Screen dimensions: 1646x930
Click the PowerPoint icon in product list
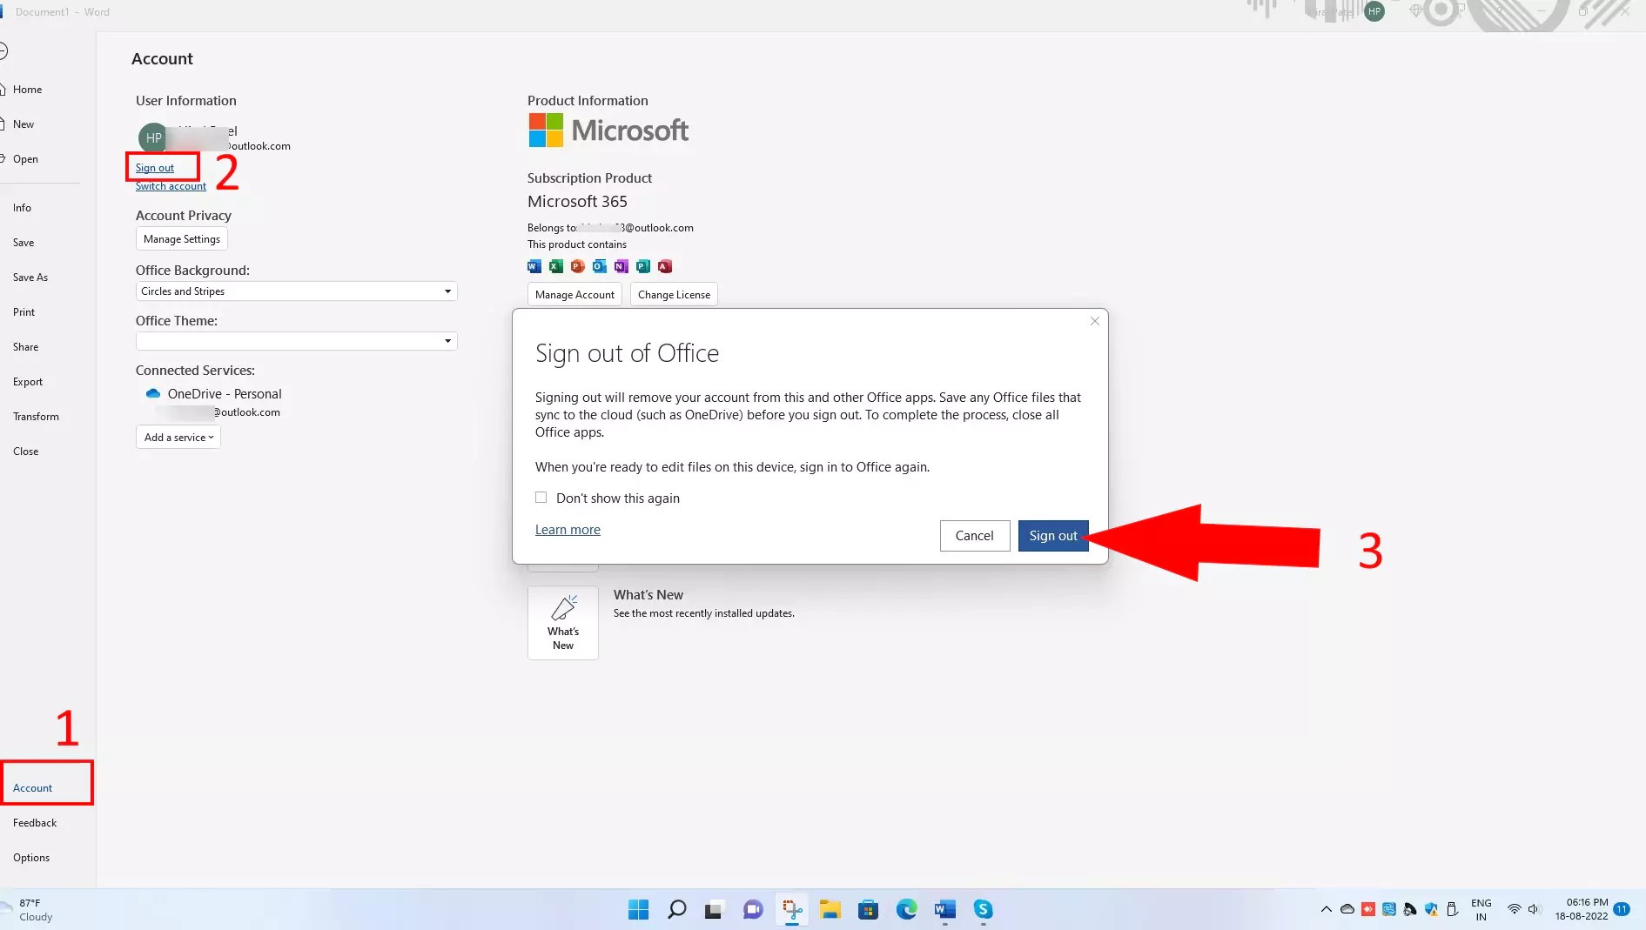pyautogui.click(x=577, y=266)
